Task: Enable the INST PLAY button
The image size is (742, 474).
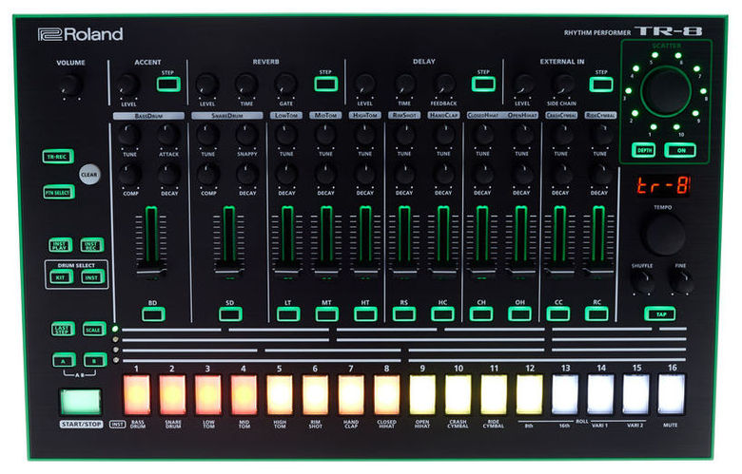Action: coord(61,245)
